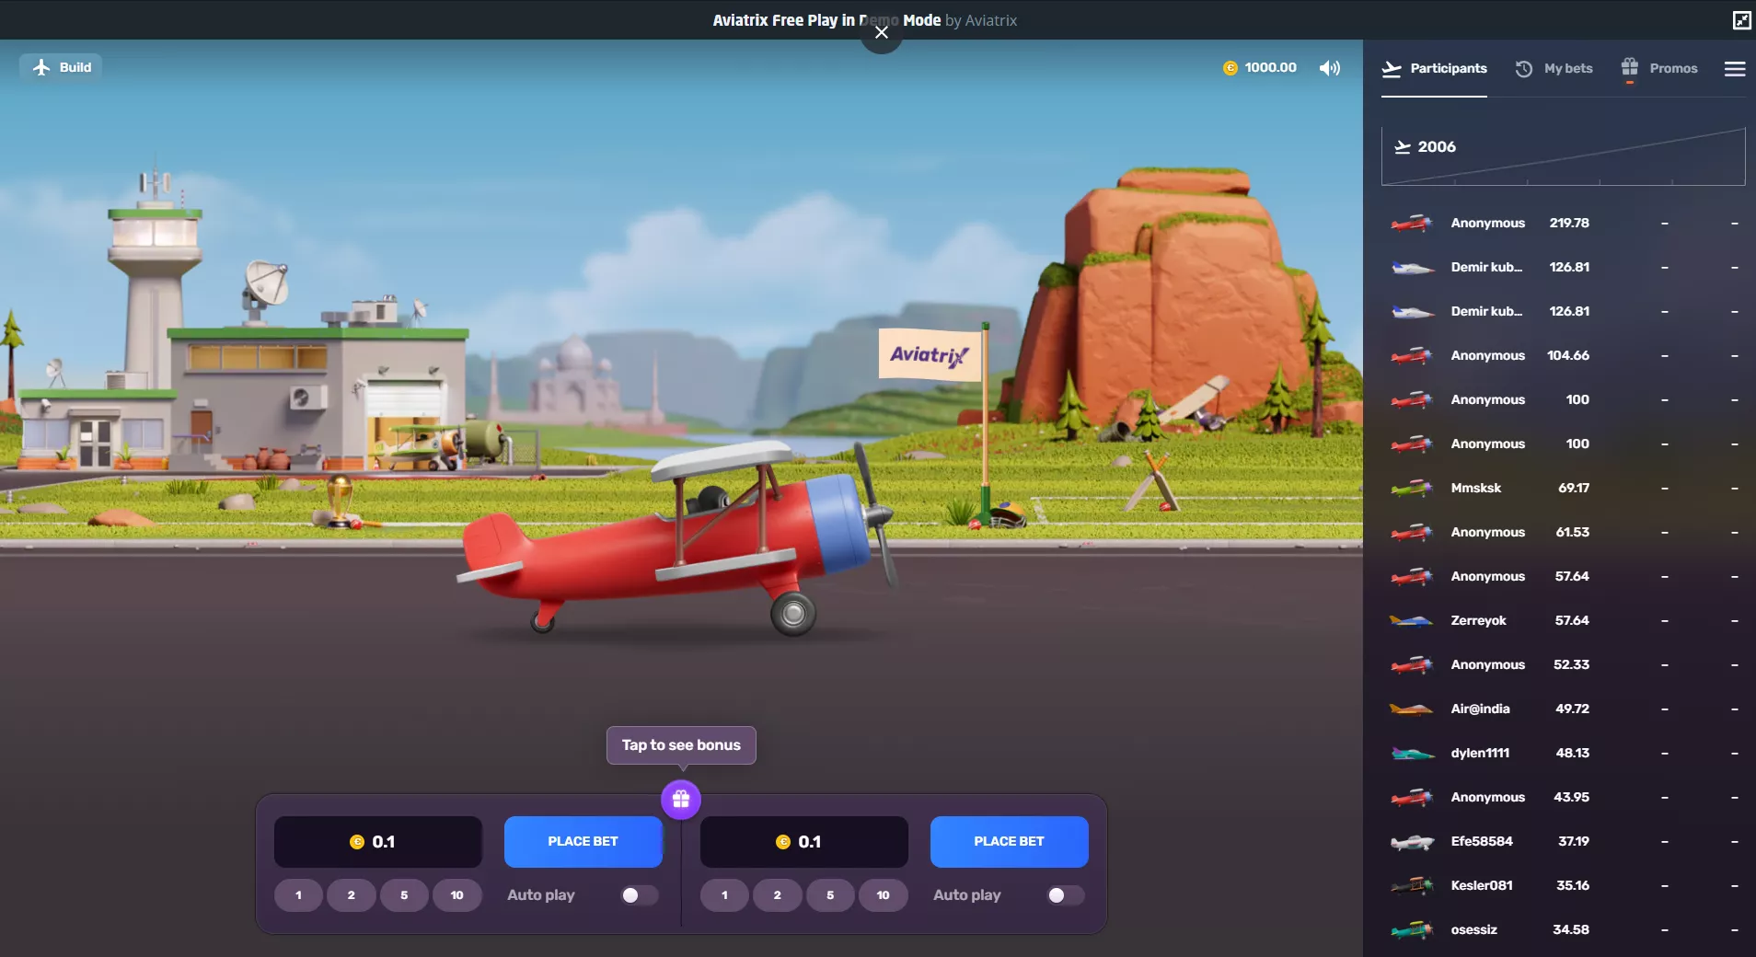
Task: Click the left bet amount field
Action: (x=377, y=840)
